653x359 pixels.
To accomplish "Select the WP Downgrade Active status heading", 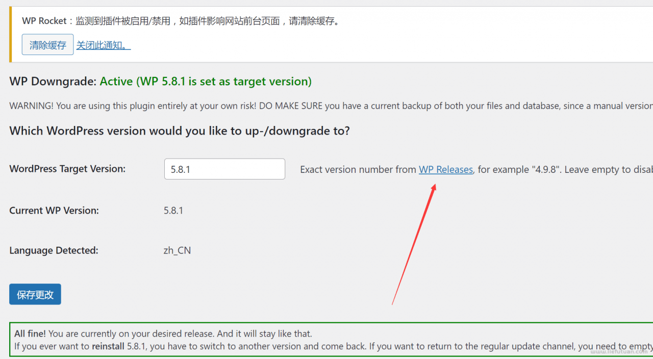I will [x=161, y=81].
